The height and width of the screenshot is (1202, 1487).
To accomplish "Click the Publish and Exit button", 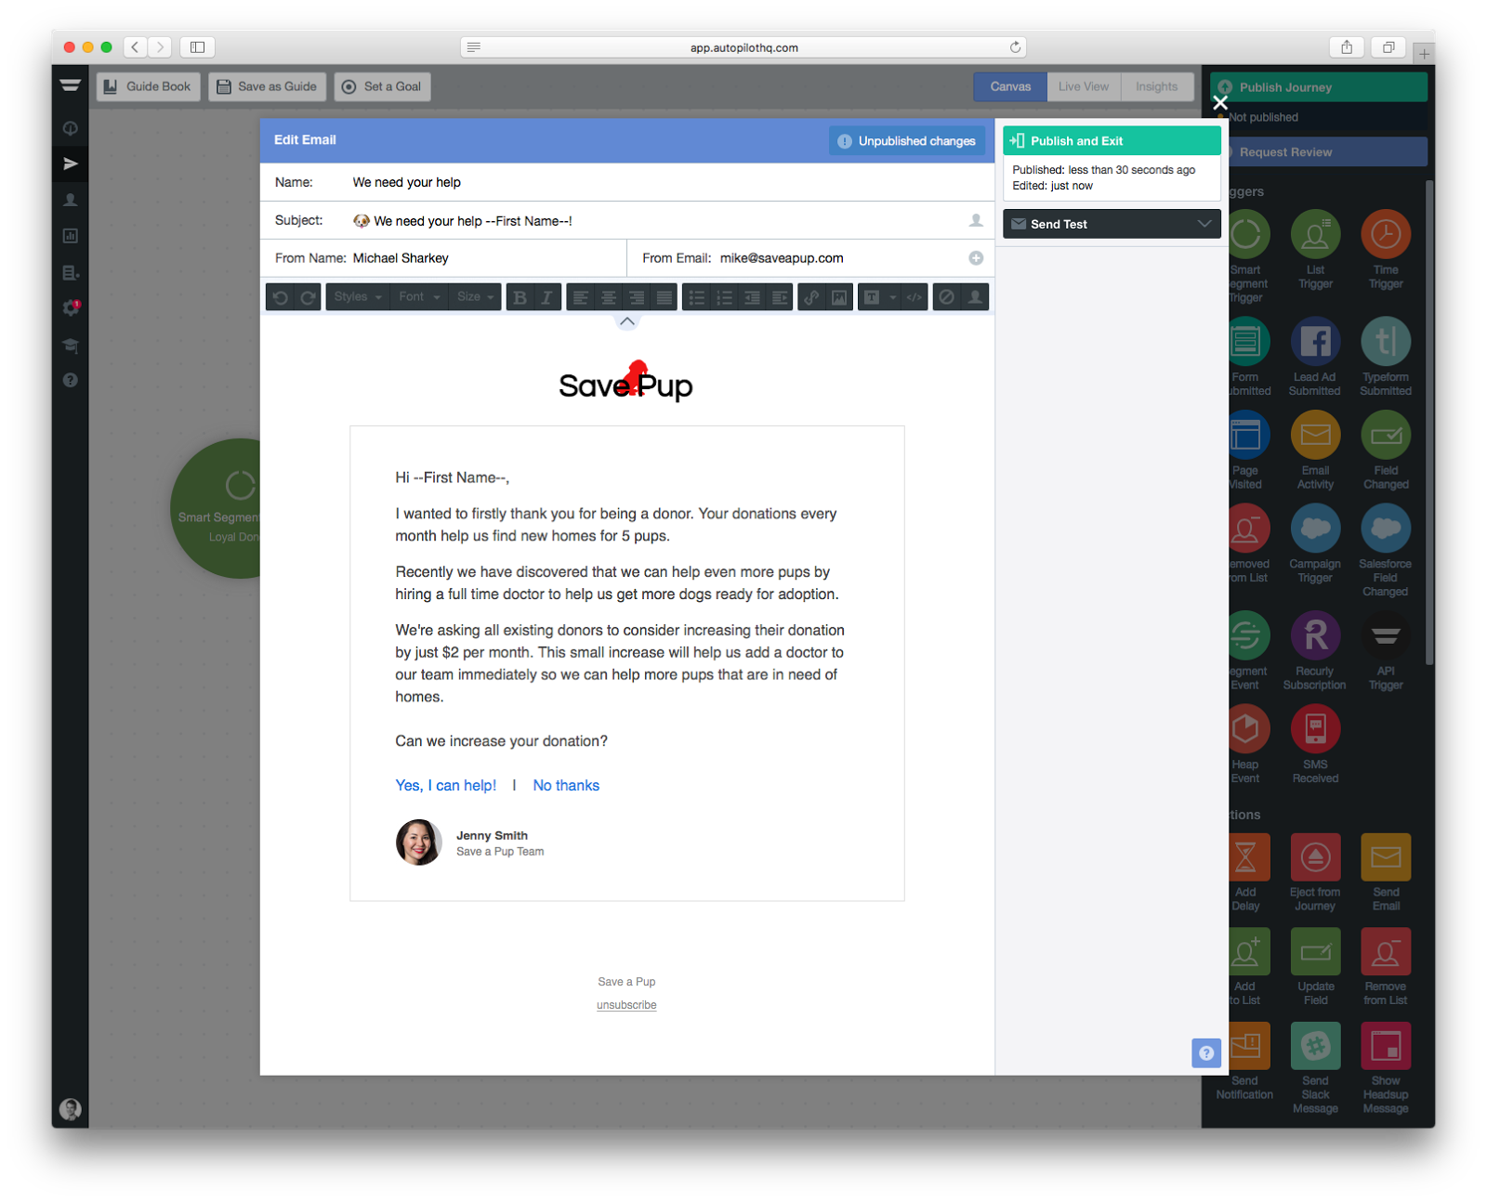I will [x=1112, y=140].
